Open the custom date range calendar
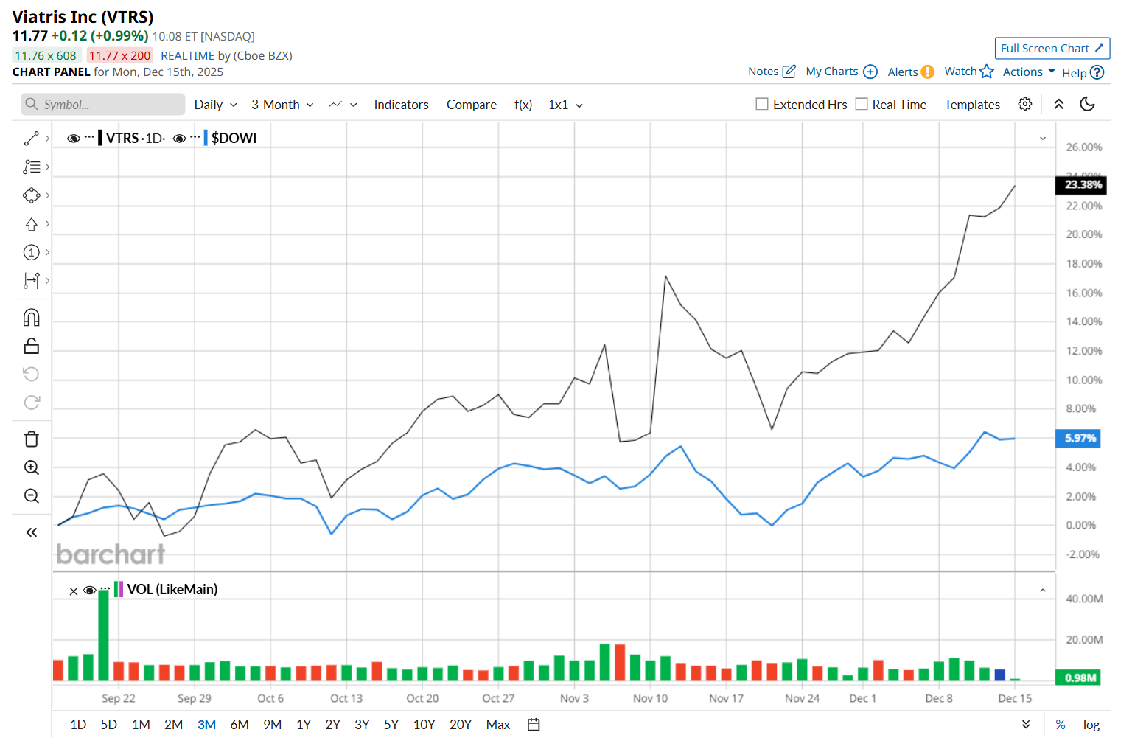Screen dimensions: 1132x752 [534, 725]
